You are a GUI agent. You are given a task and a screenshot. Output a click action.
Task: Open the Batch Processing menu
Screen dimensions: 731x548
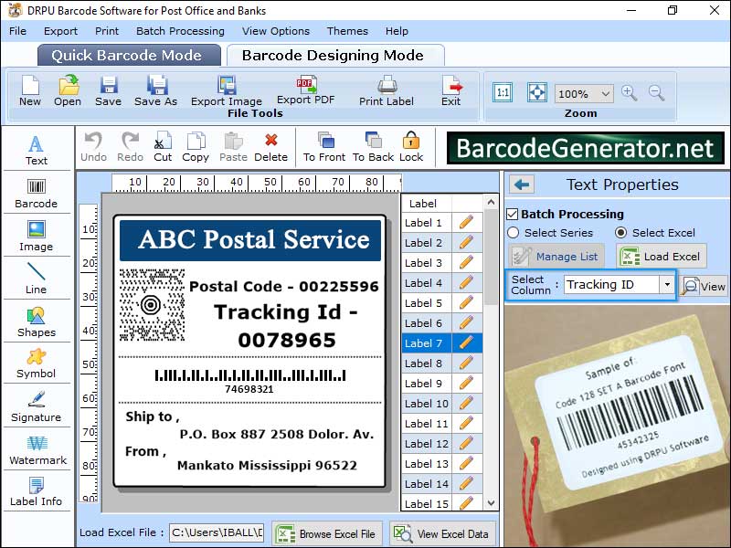click(180, 30)
